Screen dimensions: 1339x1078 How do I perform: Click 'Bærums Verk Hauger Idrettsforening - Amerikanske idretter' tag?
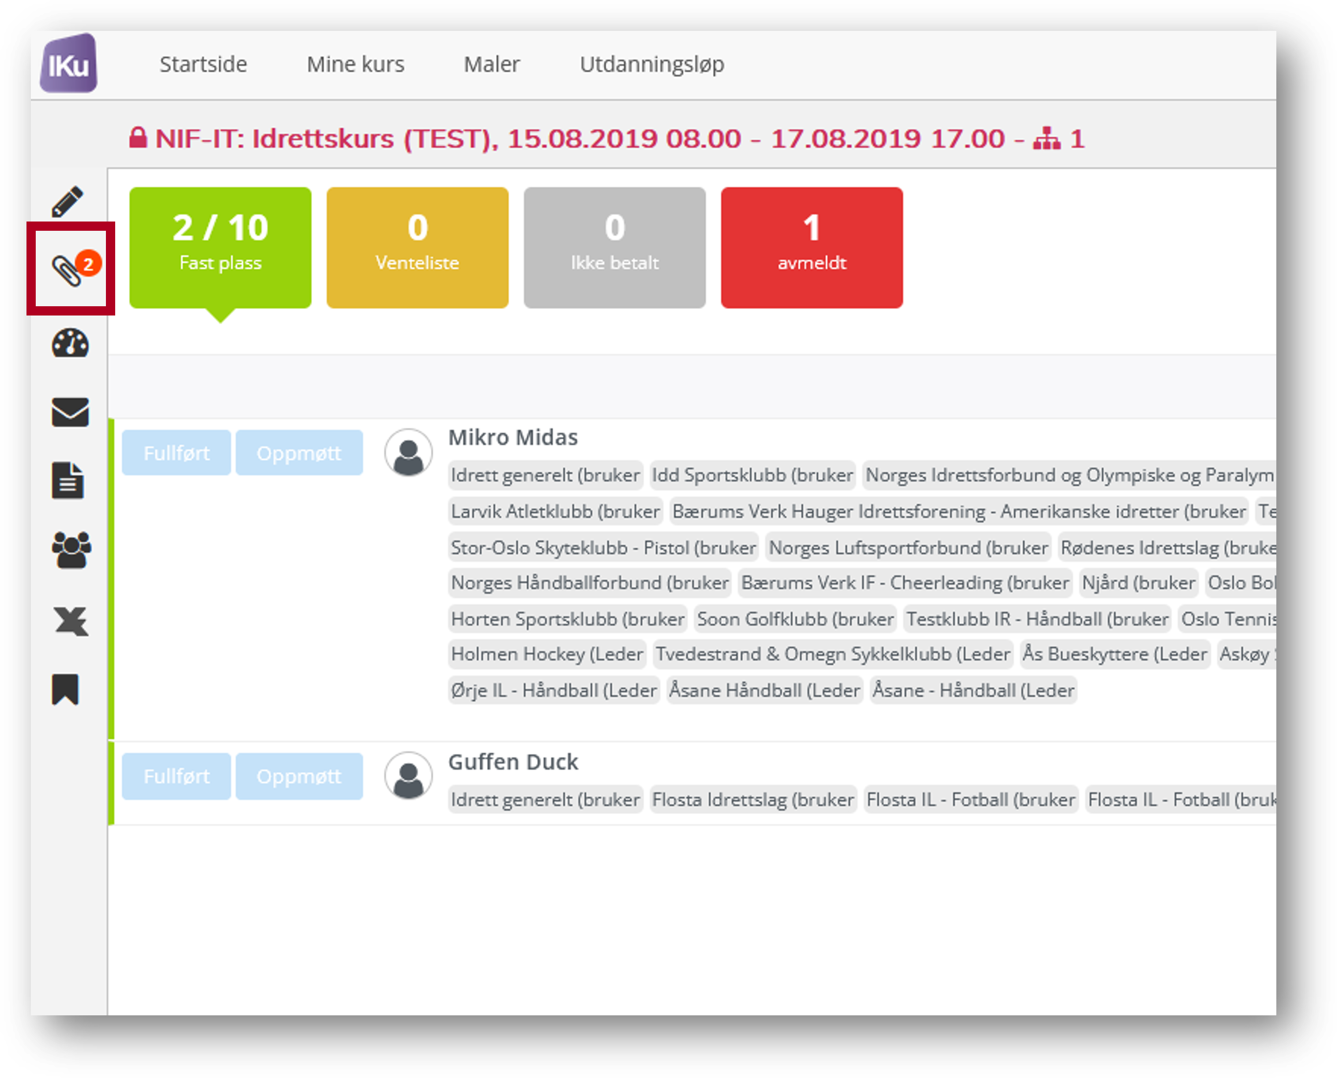pyautogui.click(x=959, y=512)
